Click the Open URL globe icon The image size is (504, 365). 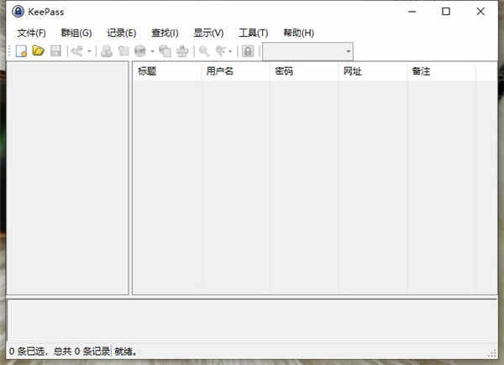[140, 51]
